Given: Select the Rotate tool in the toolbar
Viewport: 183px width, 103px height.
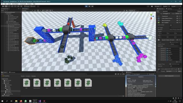Looking at the screenshot, I should pyautogui.click(x=9, y=6).
